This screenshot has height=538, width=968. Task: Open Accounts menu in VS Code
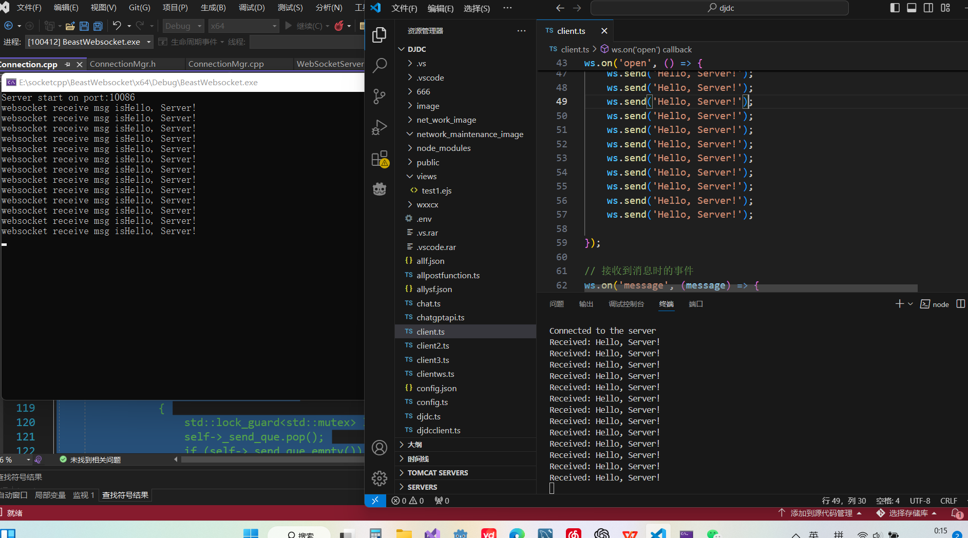click(379, 448)
